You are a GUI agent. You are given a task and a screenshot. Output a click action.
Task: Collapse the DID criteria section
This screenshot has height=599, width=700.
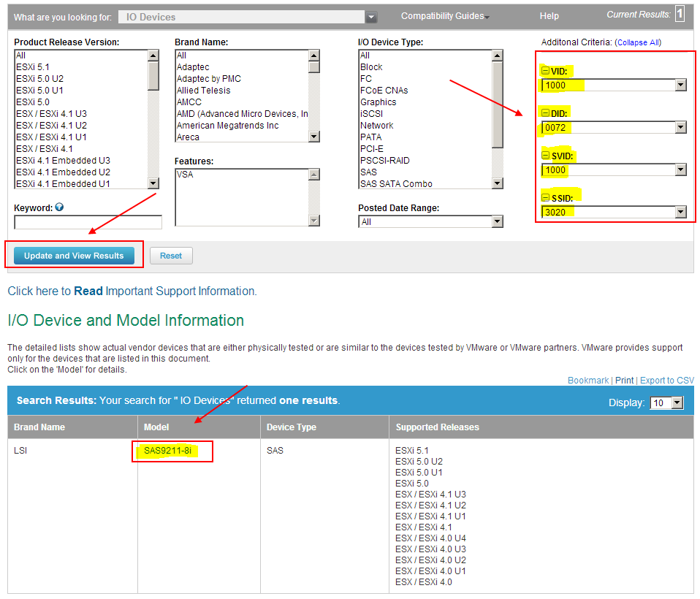[x=545, y=113]
